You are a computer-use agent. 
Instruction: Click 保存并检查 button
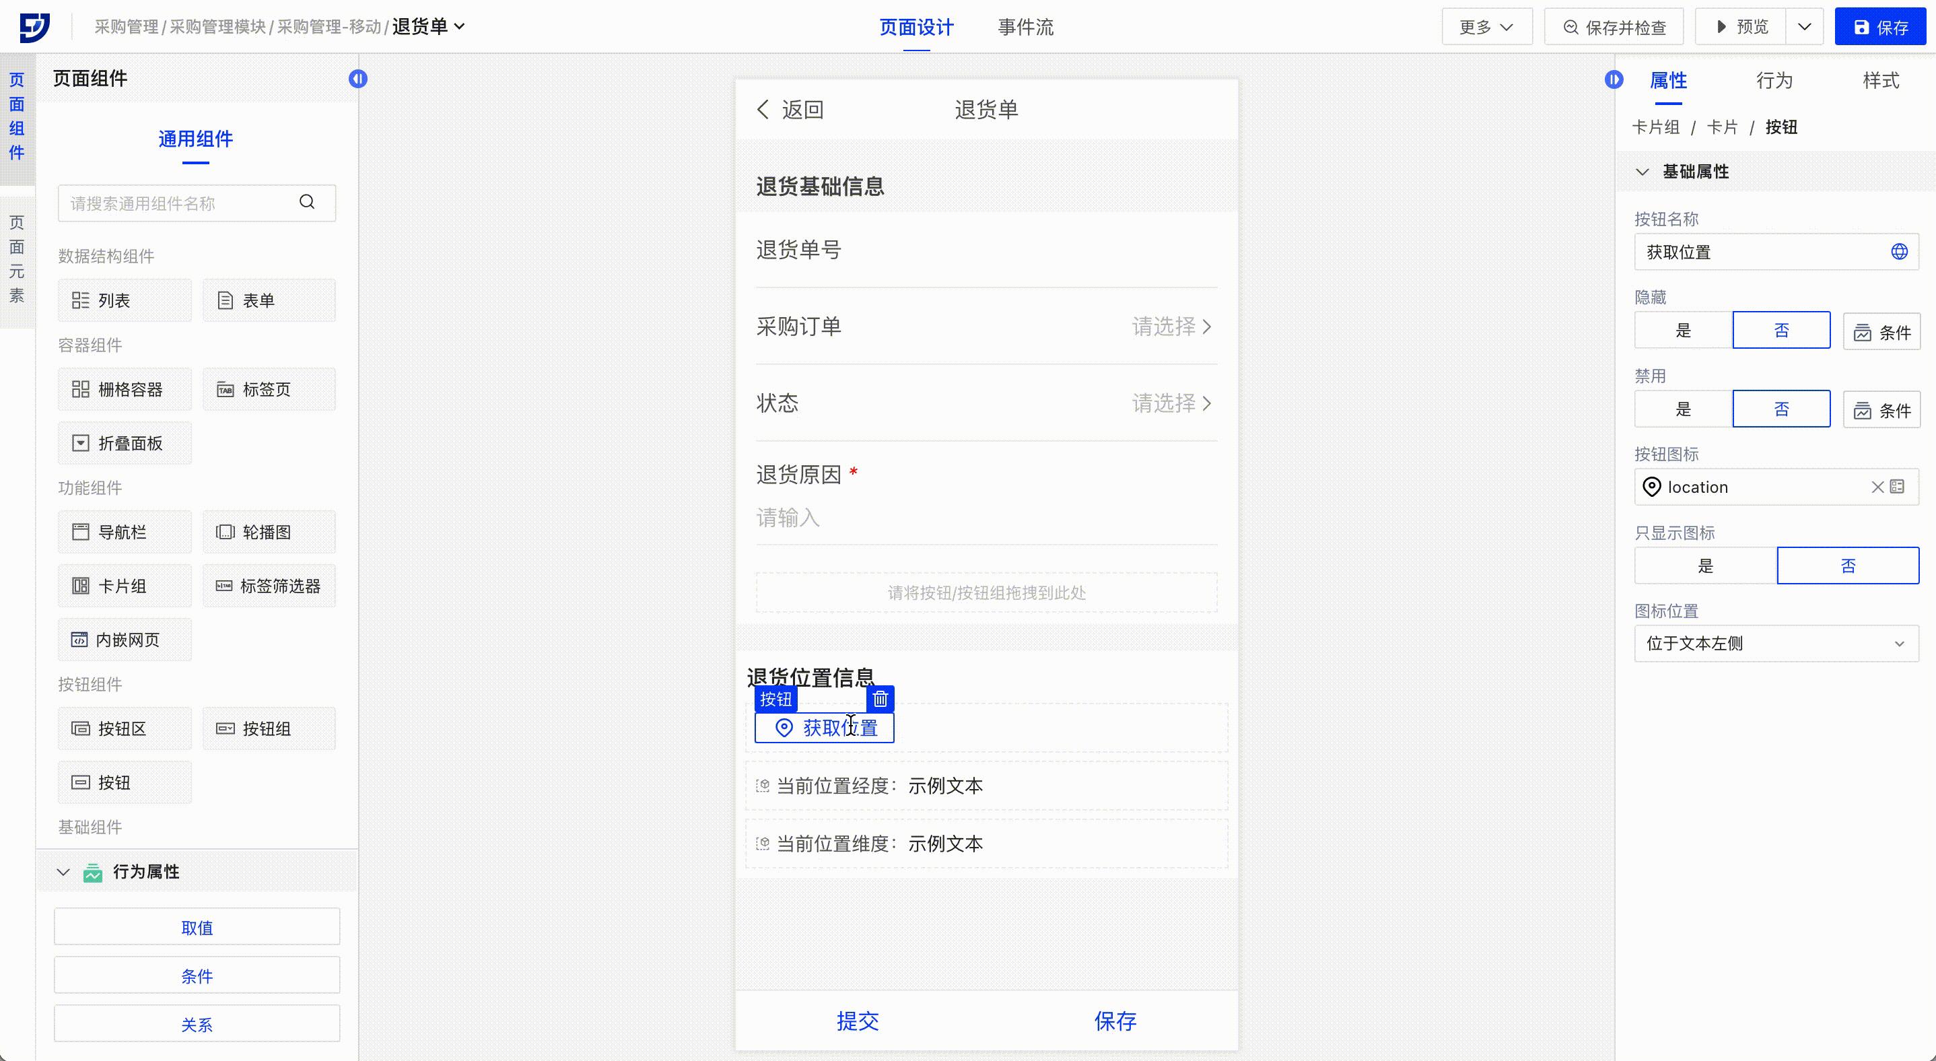coord(1614,27)
